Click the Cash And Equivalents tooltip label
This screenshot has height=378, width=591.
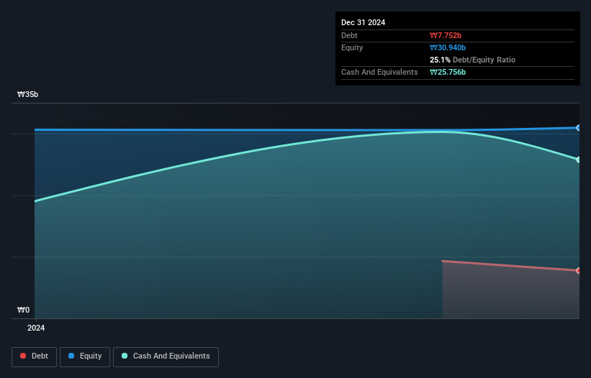[379, 72]
